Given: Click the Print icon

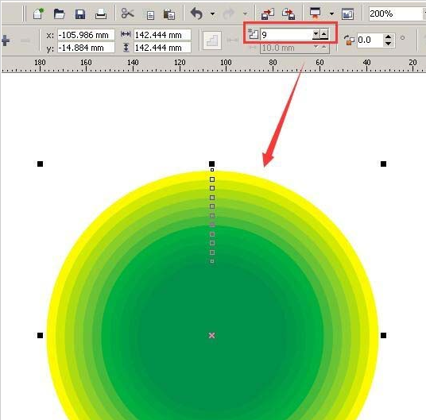Looking at the screenshot, I should coord(101,13).
